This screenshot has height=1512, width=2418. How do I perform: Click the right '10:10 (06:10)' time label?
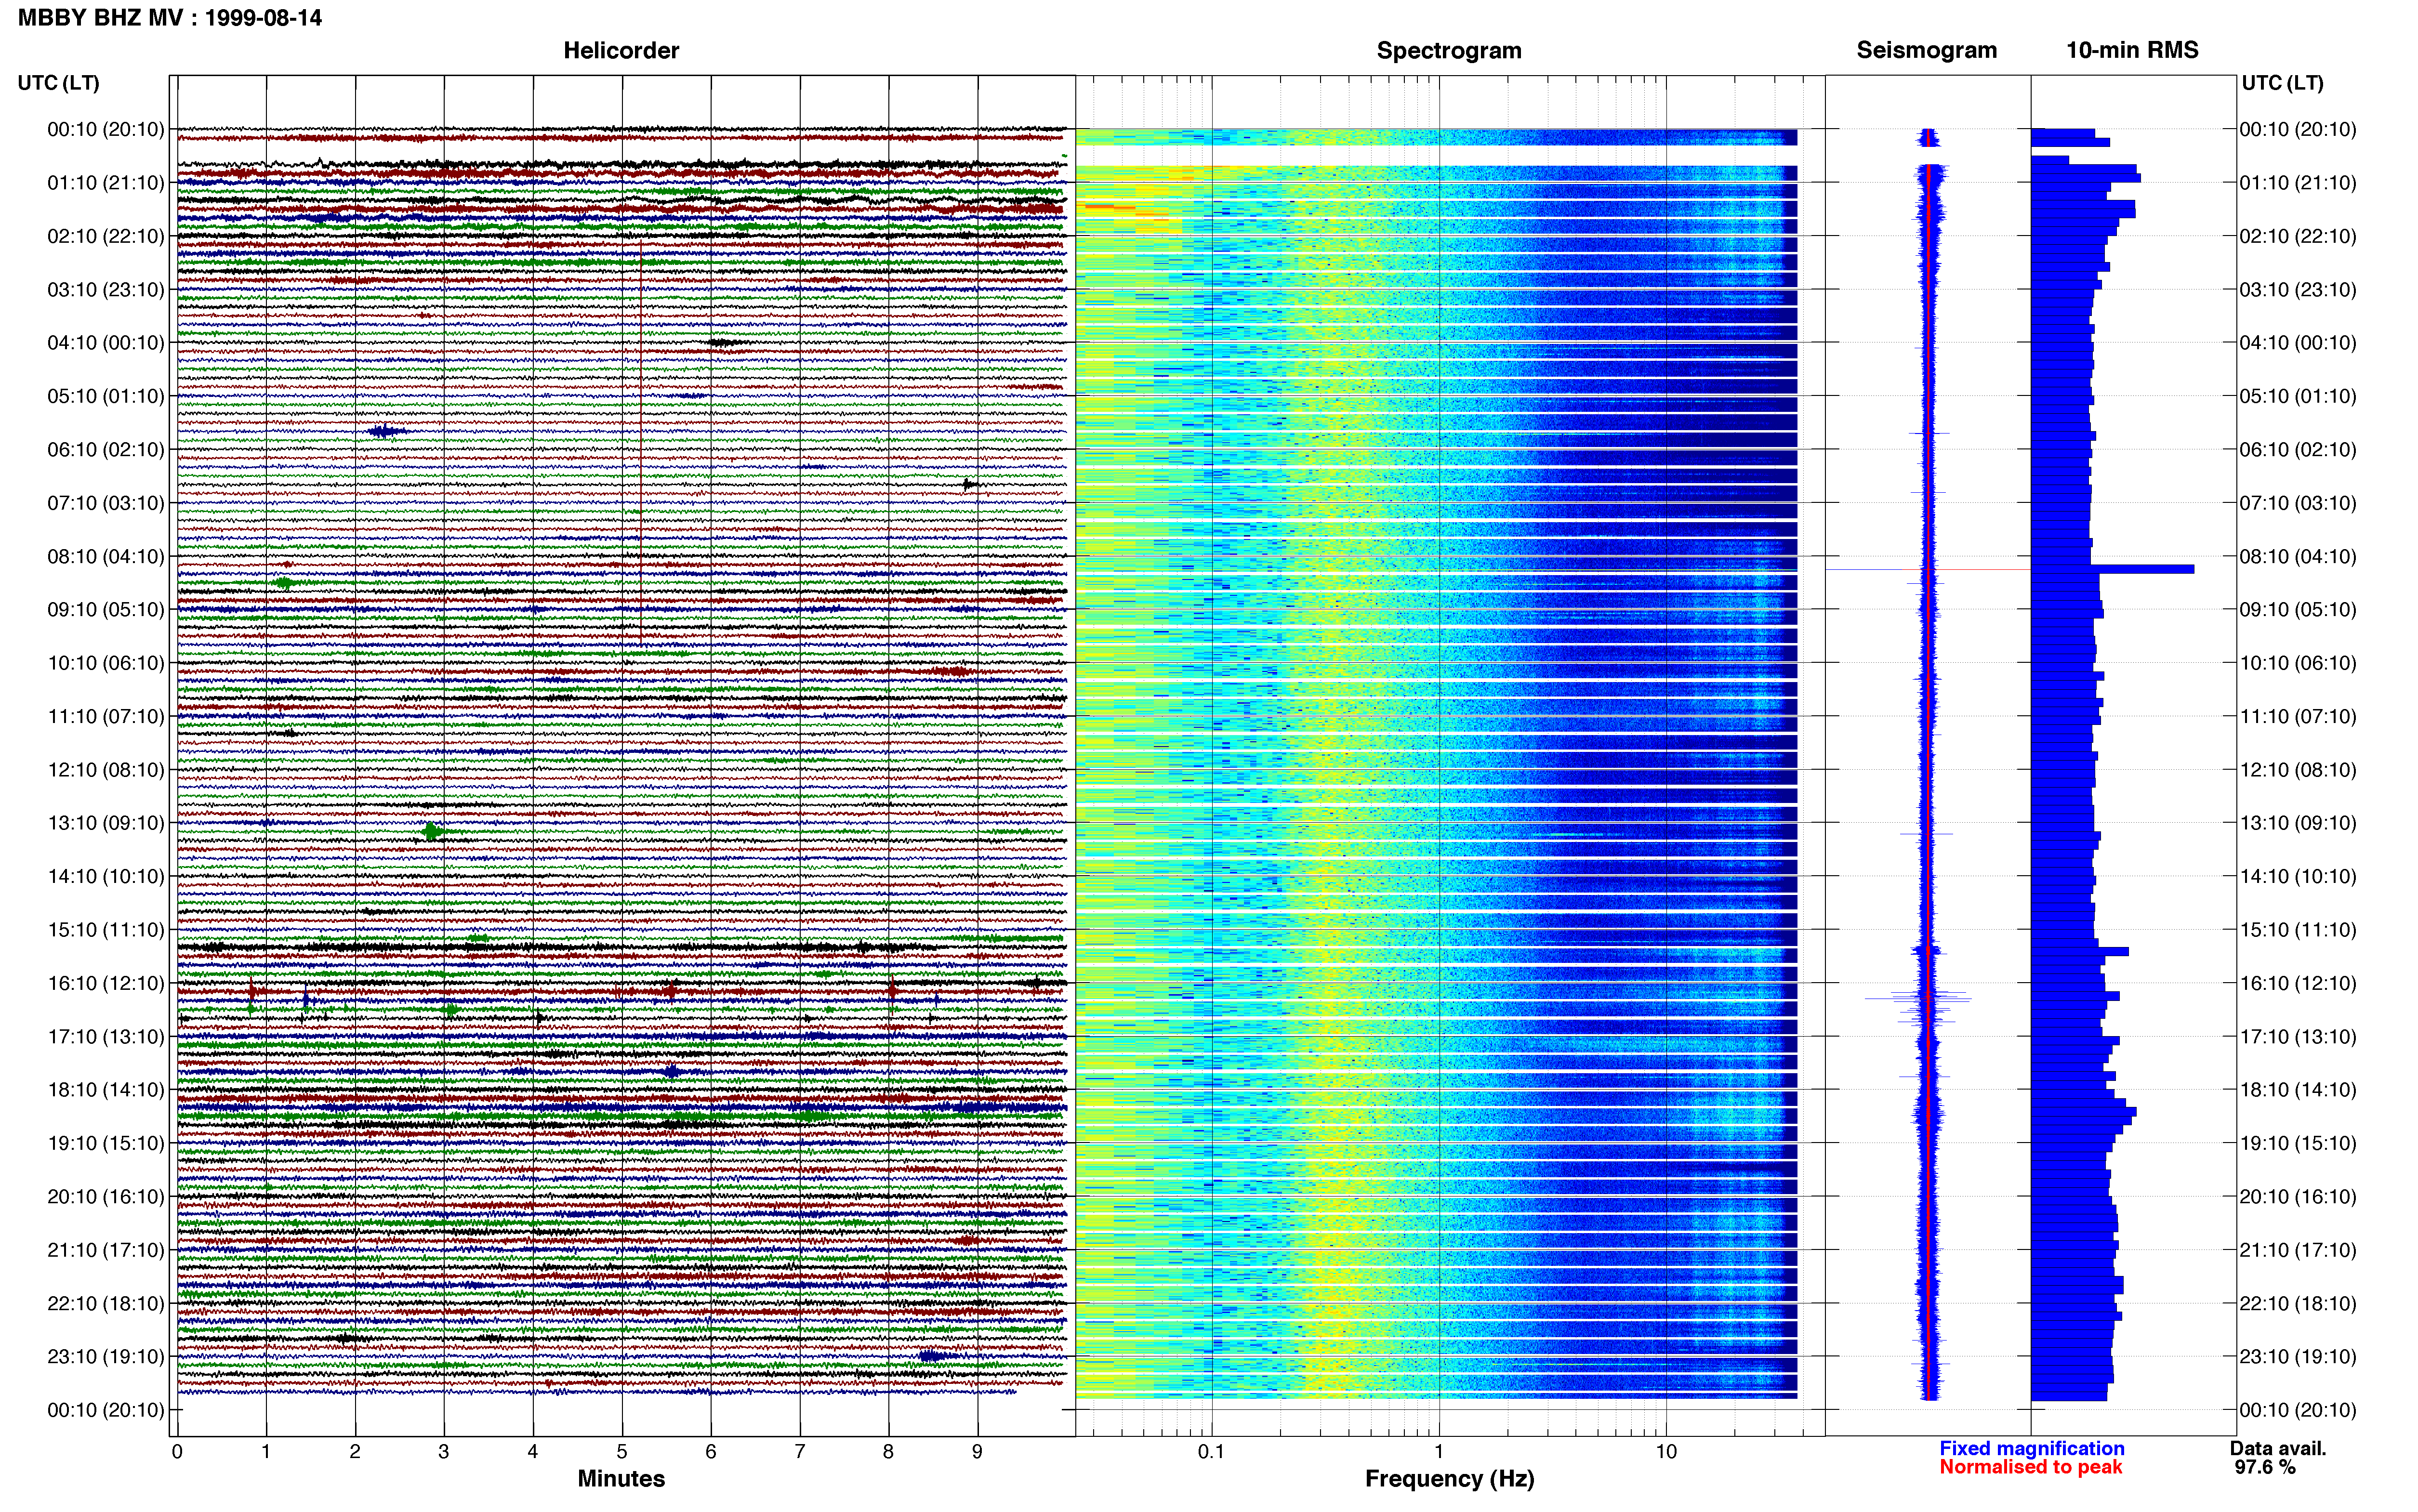(x=2298, y=663)
